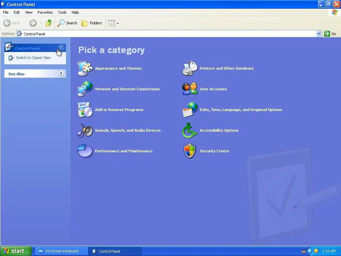This screenshot has width=341, height=256.
Task: Click the Switch to Classic View link
Action: (x=34, y=58)
